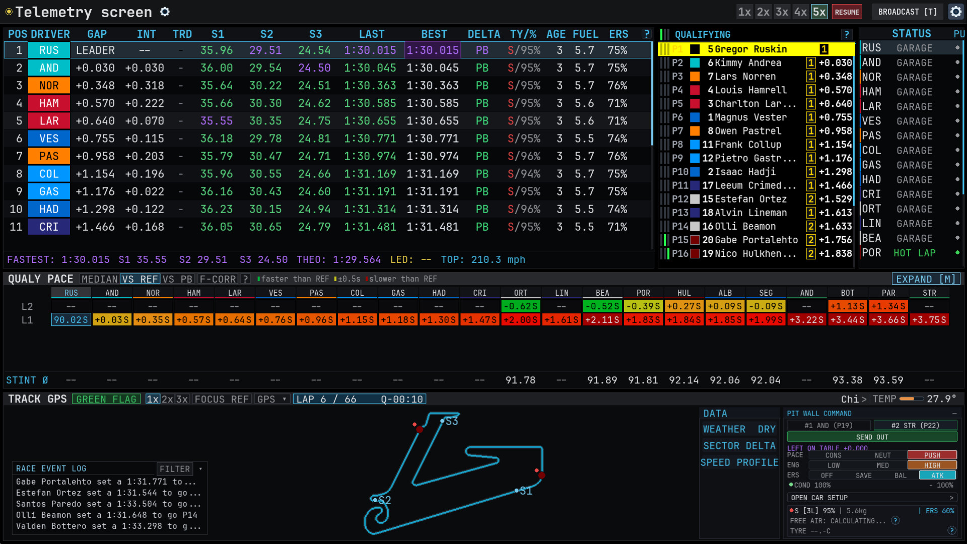This screenshot has width=967, height=544.
Task: Select the #1 AND (P19) car tab
Action: pos(828,426)
